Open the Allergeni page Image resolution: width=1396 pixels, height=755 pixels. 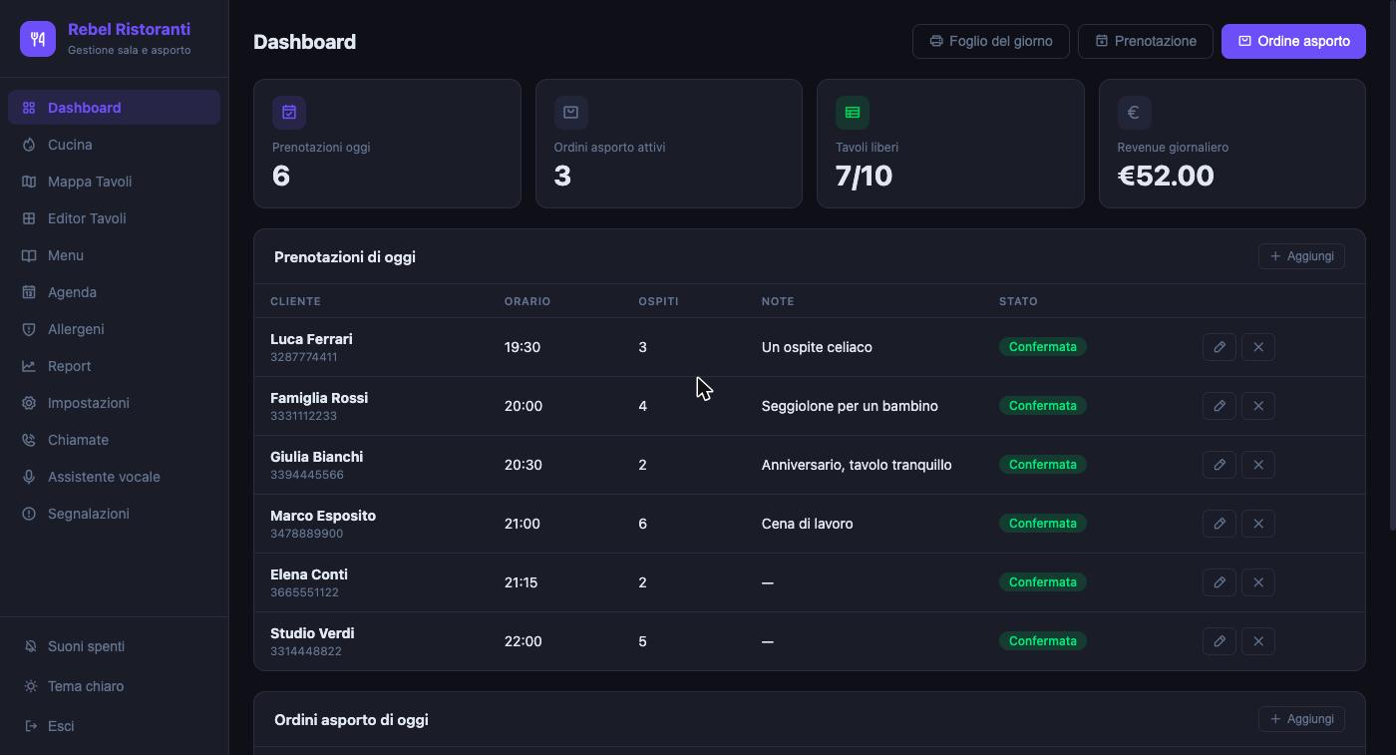coord(114,329)
